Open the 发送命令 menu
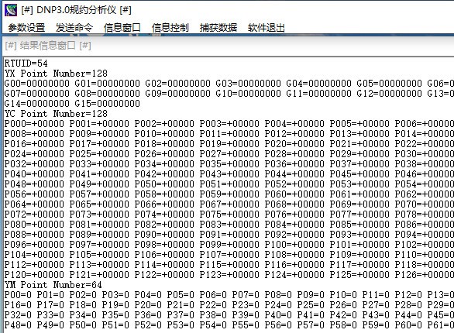The width and height of the screenshot is (454, 333). pyautogui.click(x=74, y=28)
